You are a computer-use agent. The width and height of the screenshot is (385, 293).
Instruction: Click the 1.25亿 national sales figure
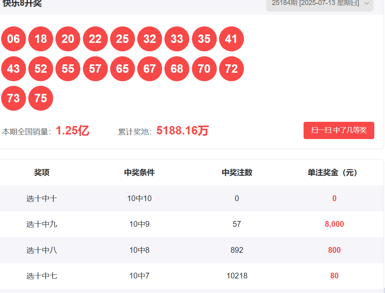[x=72, y=131]
